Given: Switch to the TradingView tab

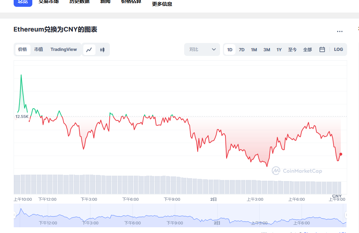Looking at the screenshot, I should [x=64, y=49].
